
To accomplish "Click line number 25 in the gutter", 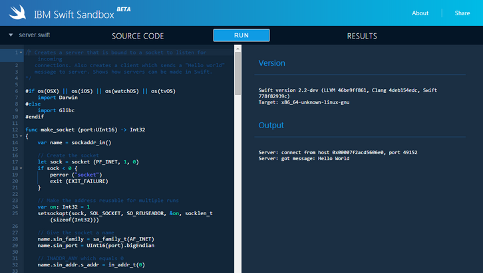I will [16, 213].
